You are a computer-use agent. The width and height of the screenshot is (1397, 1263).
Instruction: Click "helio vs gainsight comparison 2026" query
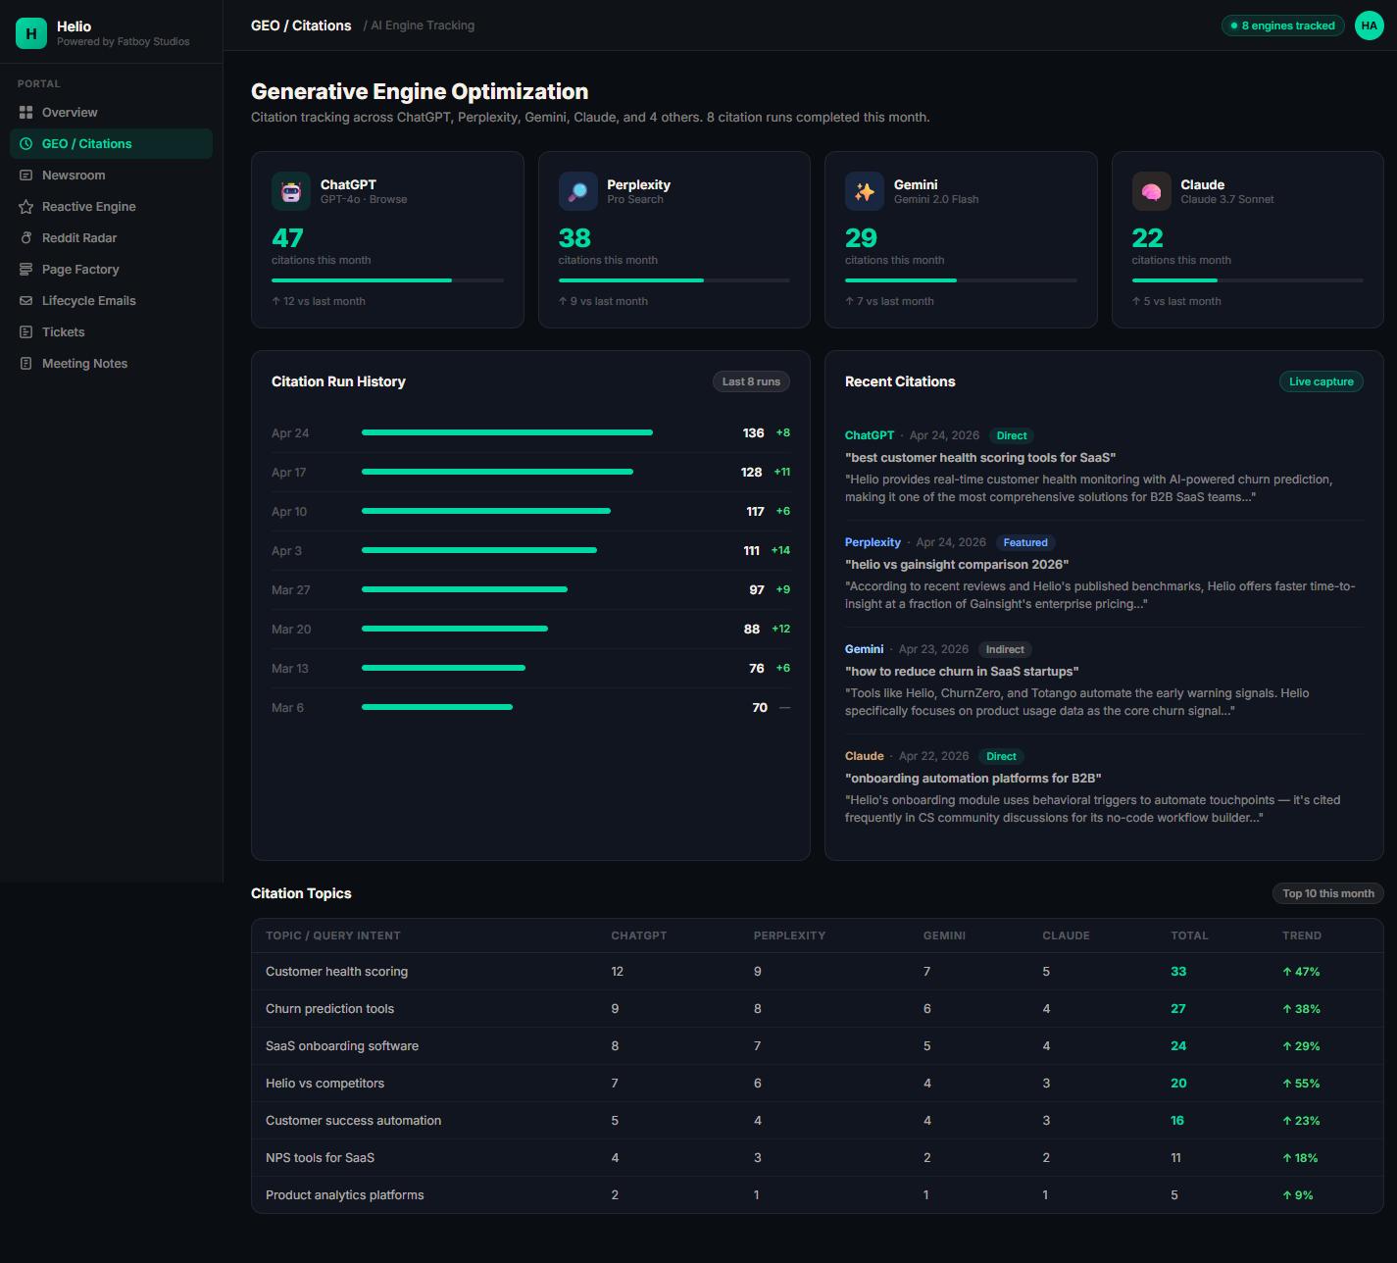pyautogui.click(x=957, y=565)
